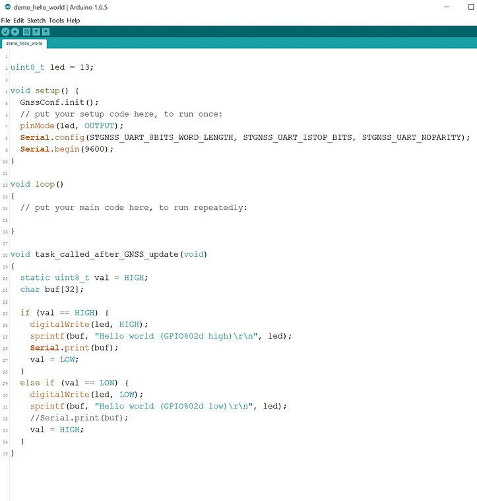Click 'char buf[32];' line

[x=51, y=290]
